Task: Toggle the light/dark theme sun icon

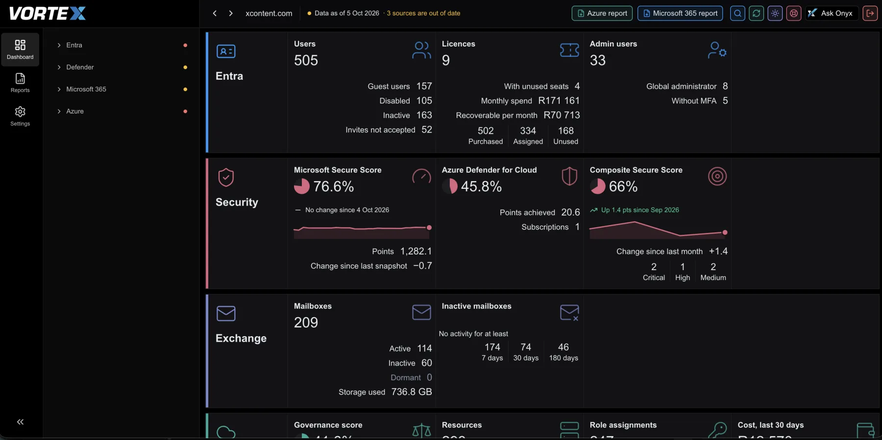Action: click(x=775, y=13)
